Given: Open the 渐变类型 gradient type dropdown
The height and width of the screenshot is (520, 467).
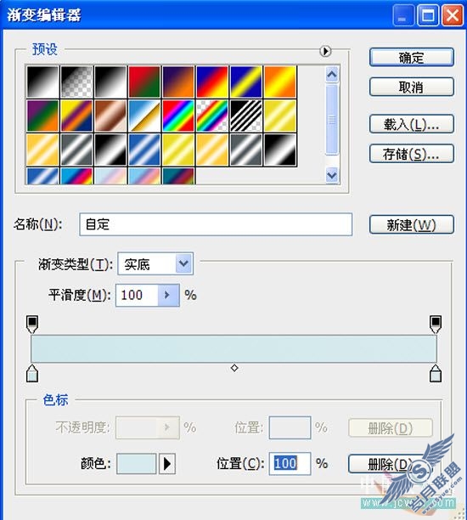Looking at the screenshot, I should tap(155, 264).
